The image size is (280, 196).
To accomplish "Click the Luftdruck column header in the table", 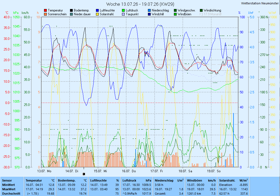I will (129, 180).
